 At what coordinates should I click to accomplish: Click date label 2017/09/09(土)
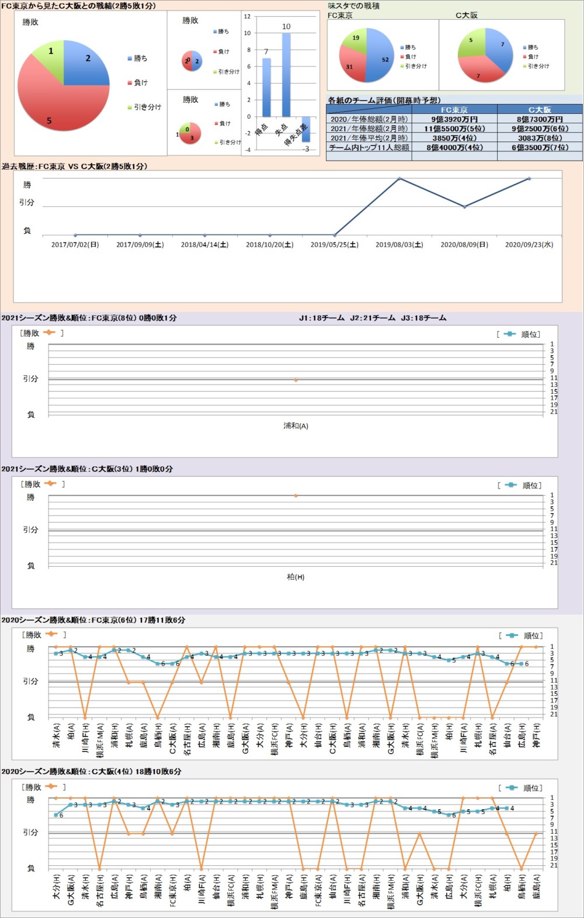(x=140, y=245)
